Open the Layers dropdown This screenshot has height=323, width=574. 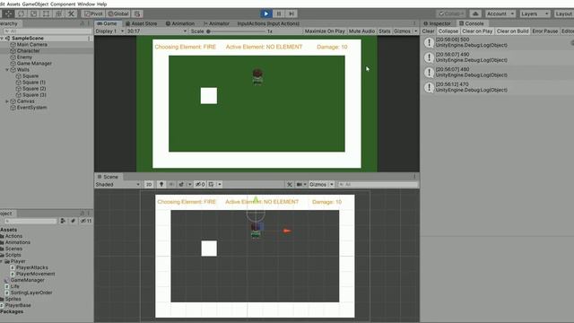pos(535,14)
